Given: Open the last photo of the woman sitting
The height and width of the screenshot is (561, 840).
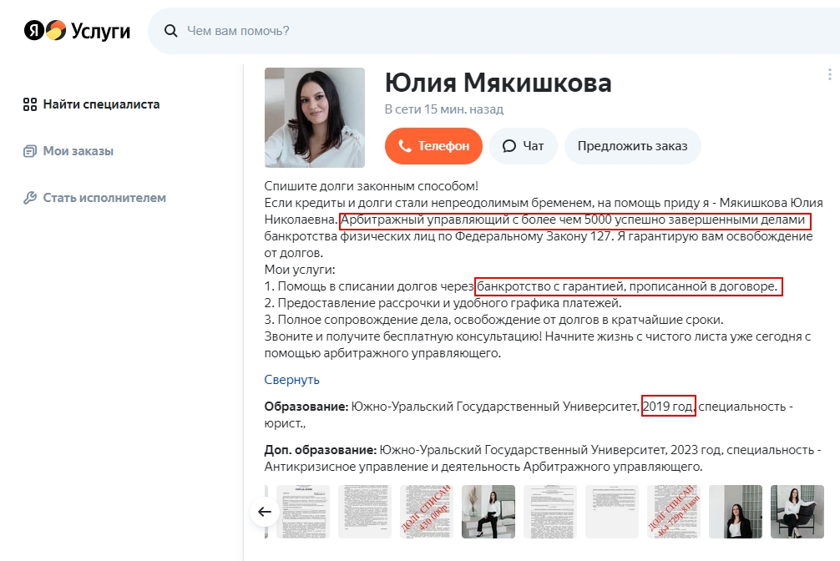Looking at the screenshot, I should [797, 512].
